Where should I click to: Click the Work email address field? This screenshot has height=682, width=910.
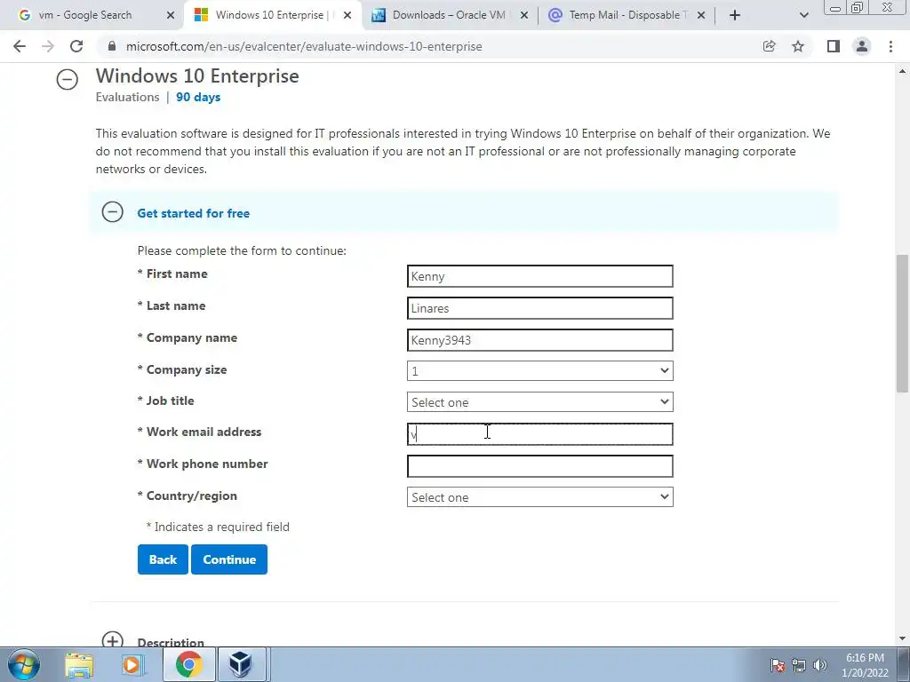point(539,434)
